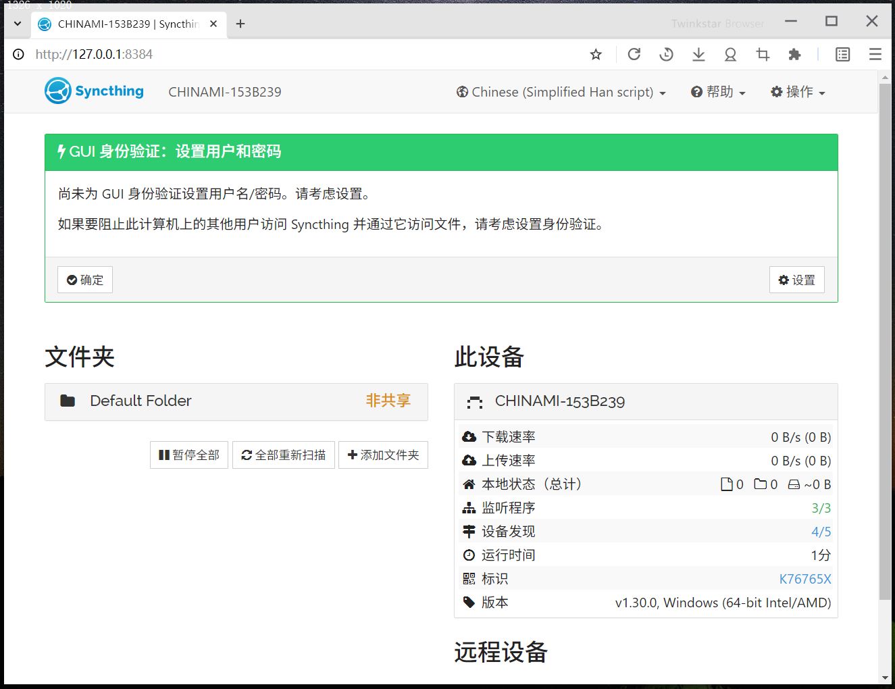Click the local state disk size icon
Image resolution: width=895 pixels, height=689 pixels.
tap(794, 484)
